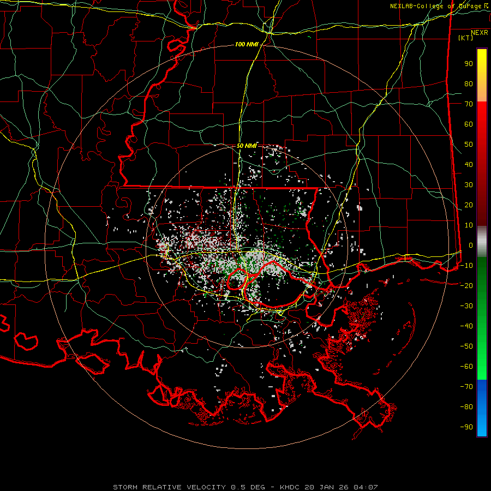This screenshot has width=491, height=491.
Task: Click the blue segment of the color bar
Action: (482, 408)
